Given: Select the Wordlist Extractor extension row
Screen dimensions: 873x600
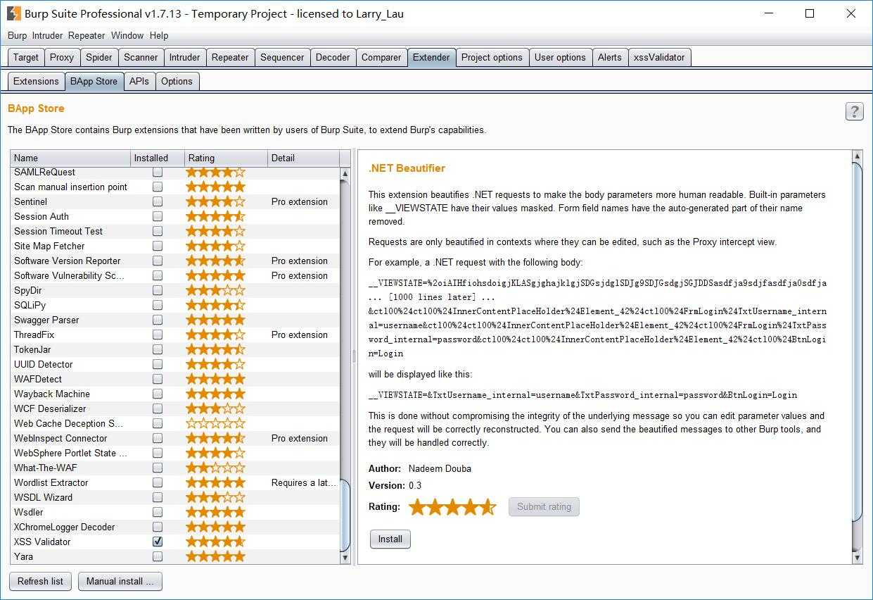Looking at the screenshot, I should (175, 482).
